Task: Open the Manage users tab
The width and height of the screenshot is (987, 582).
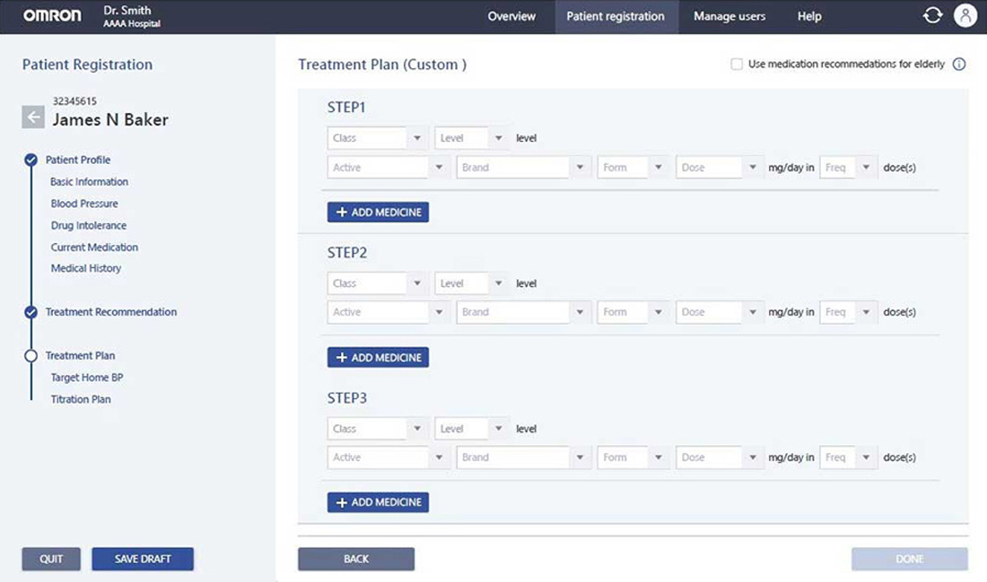Action: click(x=729, y=16)
